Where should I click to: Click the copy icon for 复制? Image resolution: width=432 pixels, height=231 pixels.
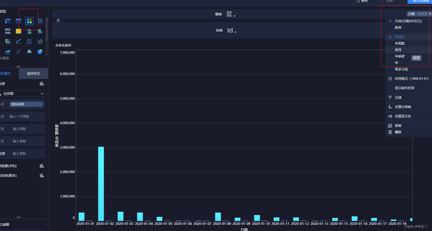click(x=390, y=126)
